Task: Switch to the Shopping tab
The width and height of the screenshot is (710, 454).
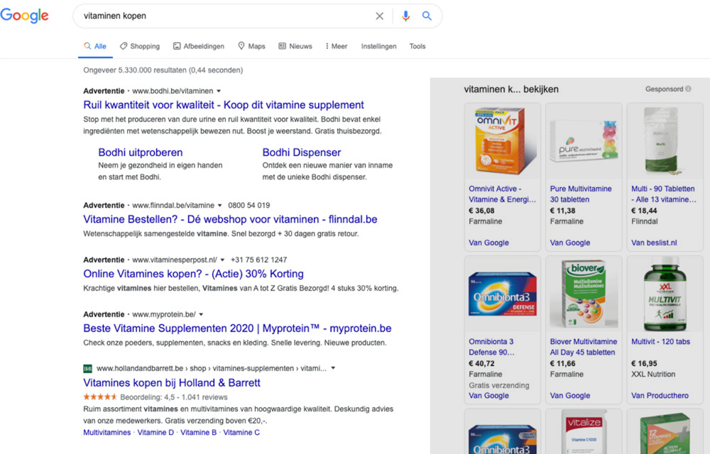Action: pyautogui.click(x=140, y=46)
